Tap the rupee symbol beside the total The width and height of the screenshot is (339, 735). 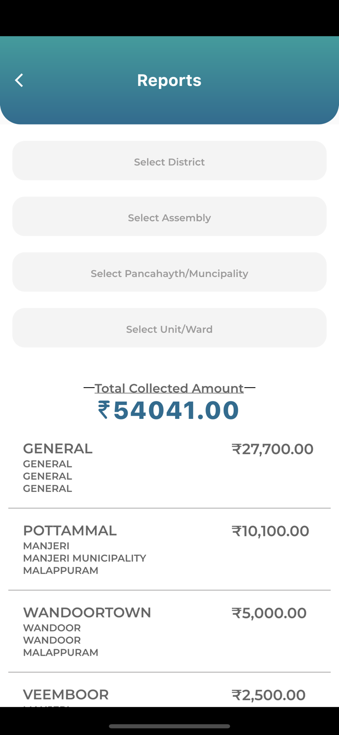[x=104, y=410]
